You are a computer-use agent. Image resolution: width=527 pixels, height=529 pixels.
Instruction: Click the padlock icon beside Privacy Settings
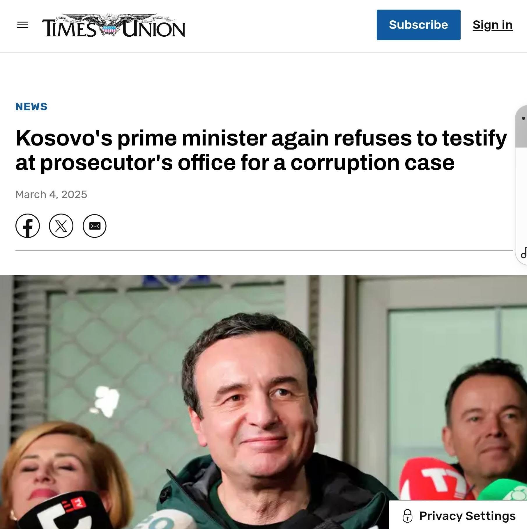[x=407, y=516]
